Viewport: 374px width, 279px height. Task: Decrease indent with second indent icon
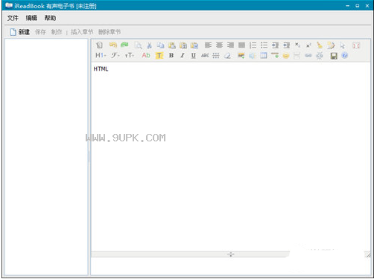[x=286, y=45]
